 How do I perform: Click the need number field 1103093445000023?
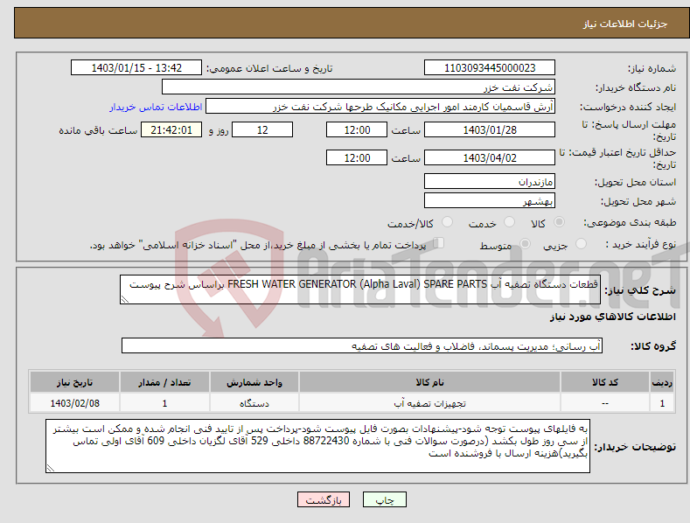(490, 68)
